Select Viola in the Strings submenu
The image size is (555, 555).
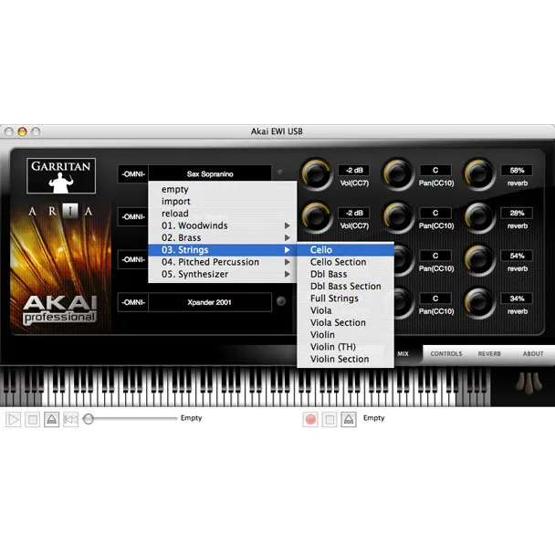[x=345, y=310]
